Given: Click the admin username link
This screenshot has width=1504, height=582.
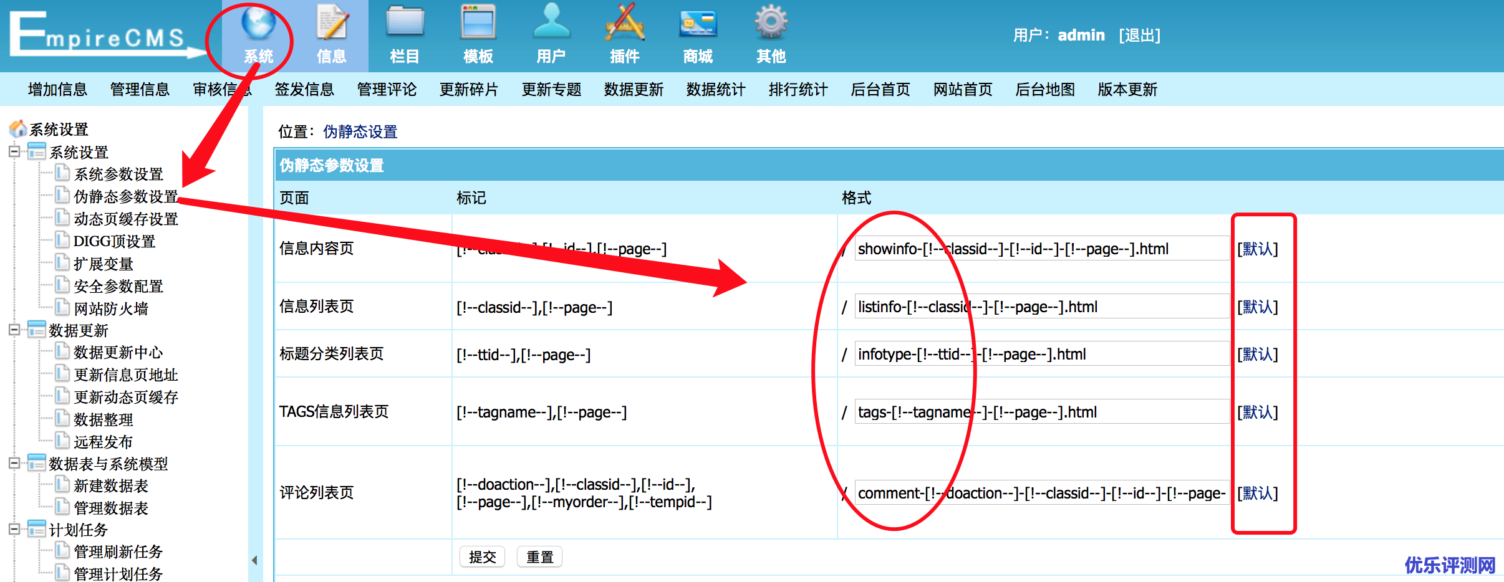Looking at the screenshot, I should click(1081, 35).
